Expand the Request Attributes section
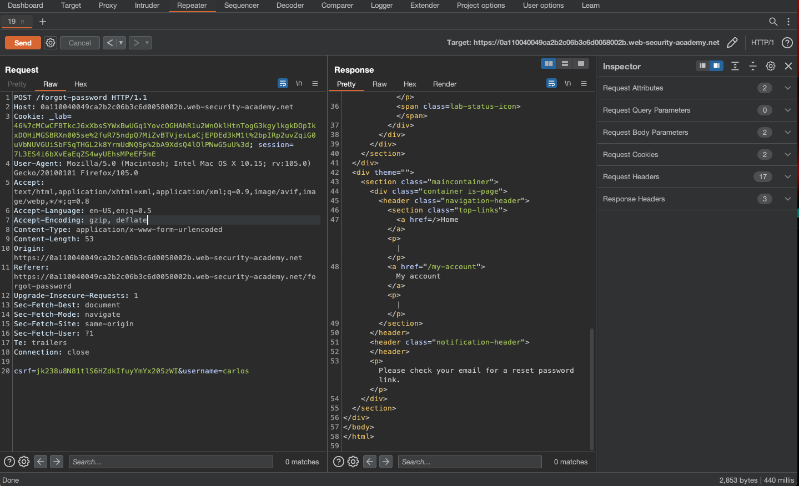Screen dimensions: 799x486 coord(787,88)
